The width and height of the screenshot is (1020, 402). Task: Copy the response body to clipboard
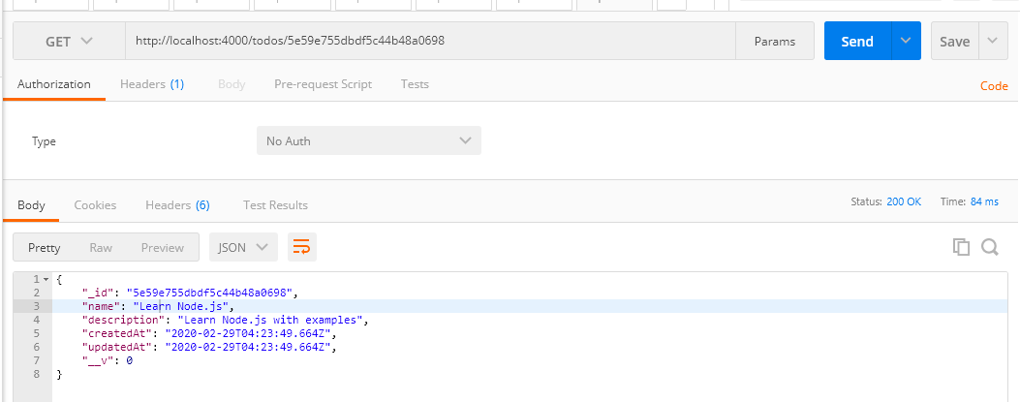(961, 247)
